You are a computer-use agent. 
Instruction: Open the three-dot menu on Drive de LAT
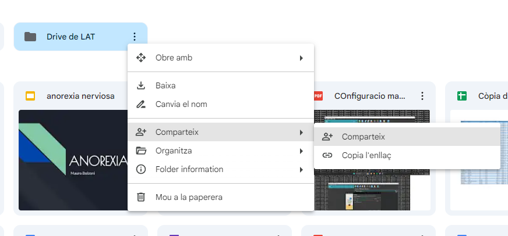[135, 37]
